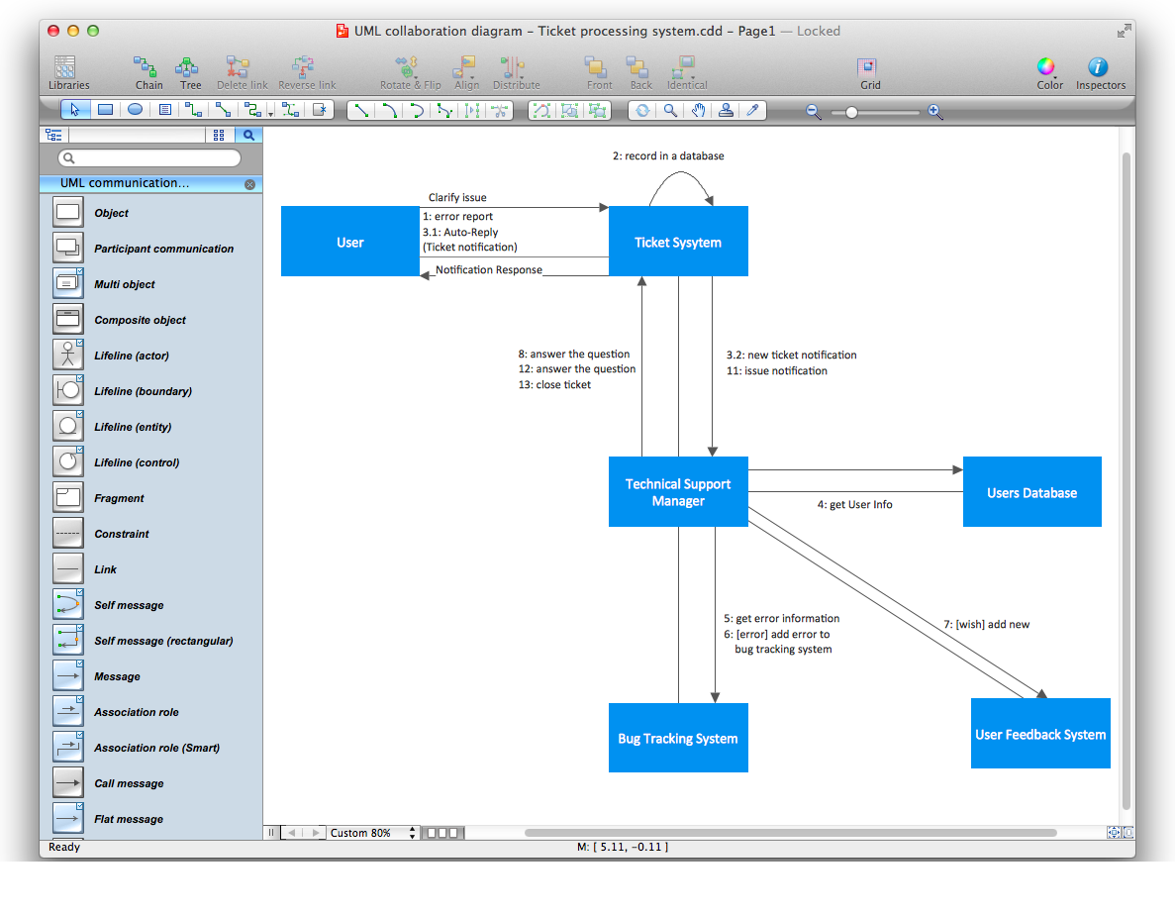Viewport: 1175px width, 917px height.
Task: Select the arrow pointer tool
Action: (x=75, y=110)
